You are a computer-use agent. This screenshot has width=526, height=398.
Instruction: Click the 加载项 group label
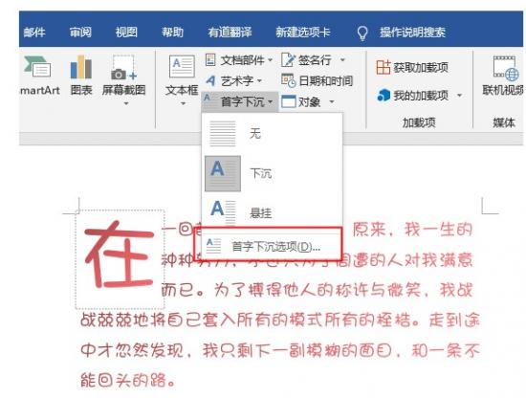point(419,122)
